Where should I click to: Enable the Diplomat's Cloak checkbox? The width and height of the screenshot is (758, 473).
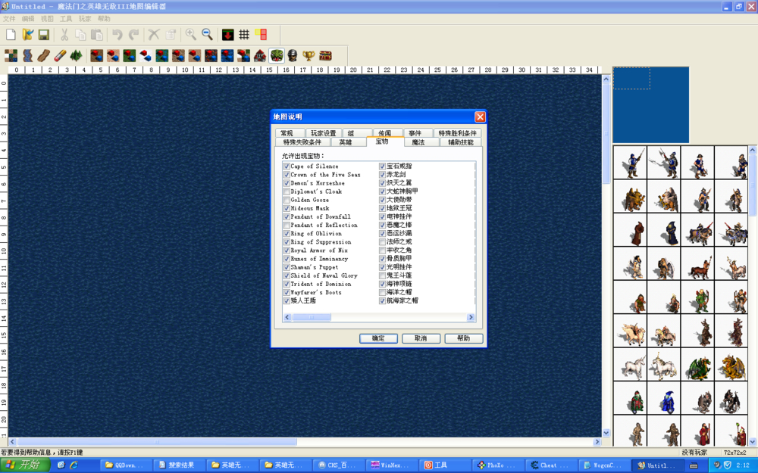287,191
